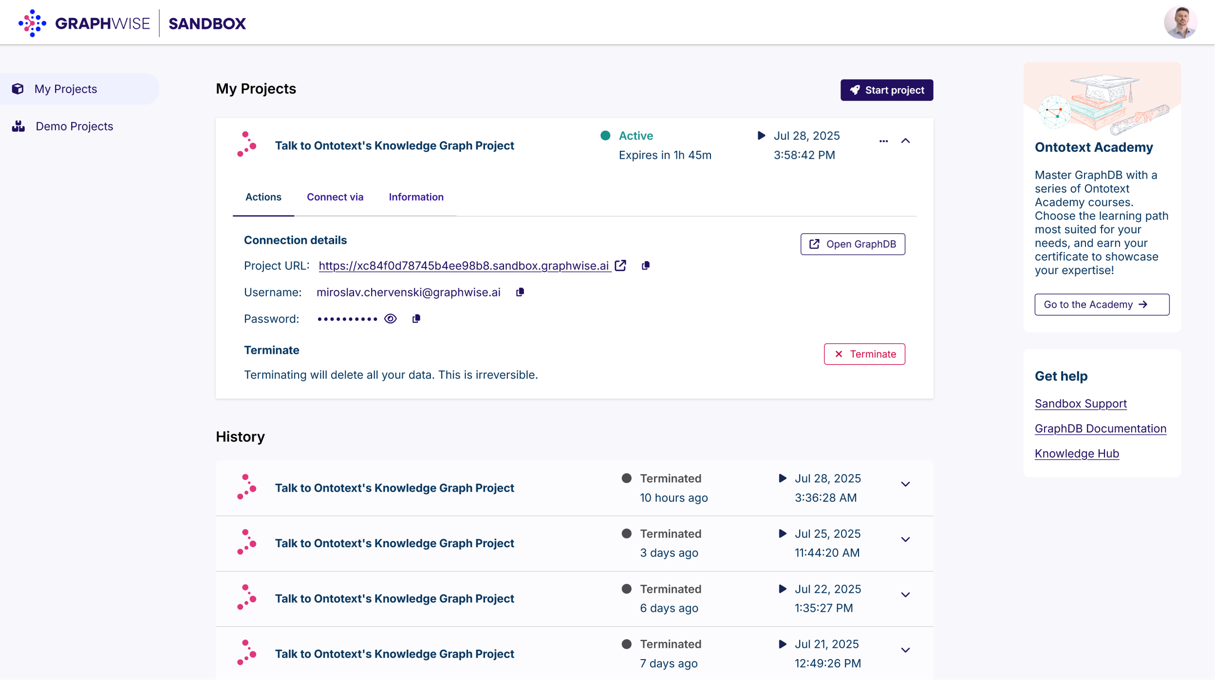Click the Demo Projects blocks icon
This screenshot has width=1215, height=680.
point(18,126)
